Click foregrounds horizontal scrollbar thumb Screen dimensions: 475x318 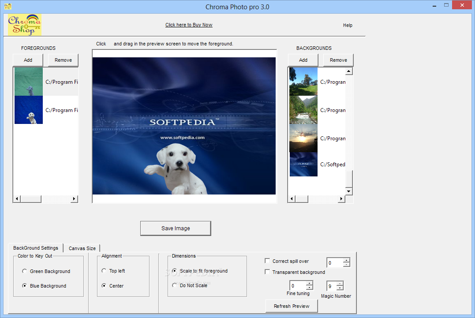(30, 198)
